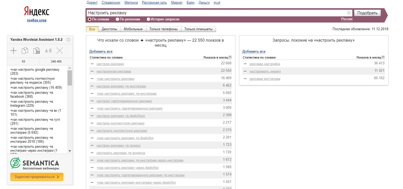Remove 'настрою рекламу' with the minus icon
Image resolution: width=403 pixels, height=189 pixels.
[x=92, y=64]
